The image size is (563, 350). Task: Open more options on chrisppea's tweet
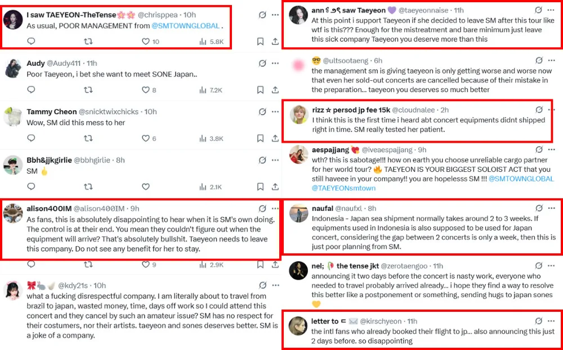(x=275, y=14)
